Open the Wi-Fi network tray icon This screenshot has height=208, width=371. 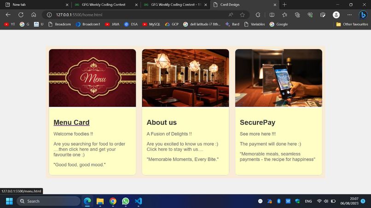point(319,201)
